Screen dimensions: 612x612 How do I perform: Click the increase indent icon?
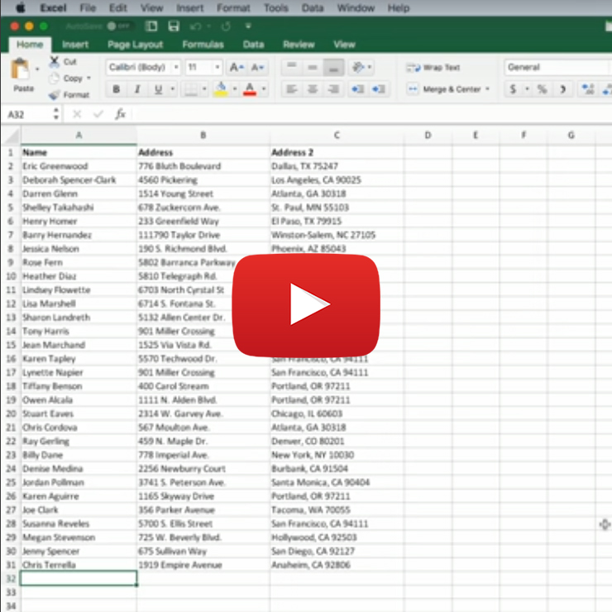(380, 89)
